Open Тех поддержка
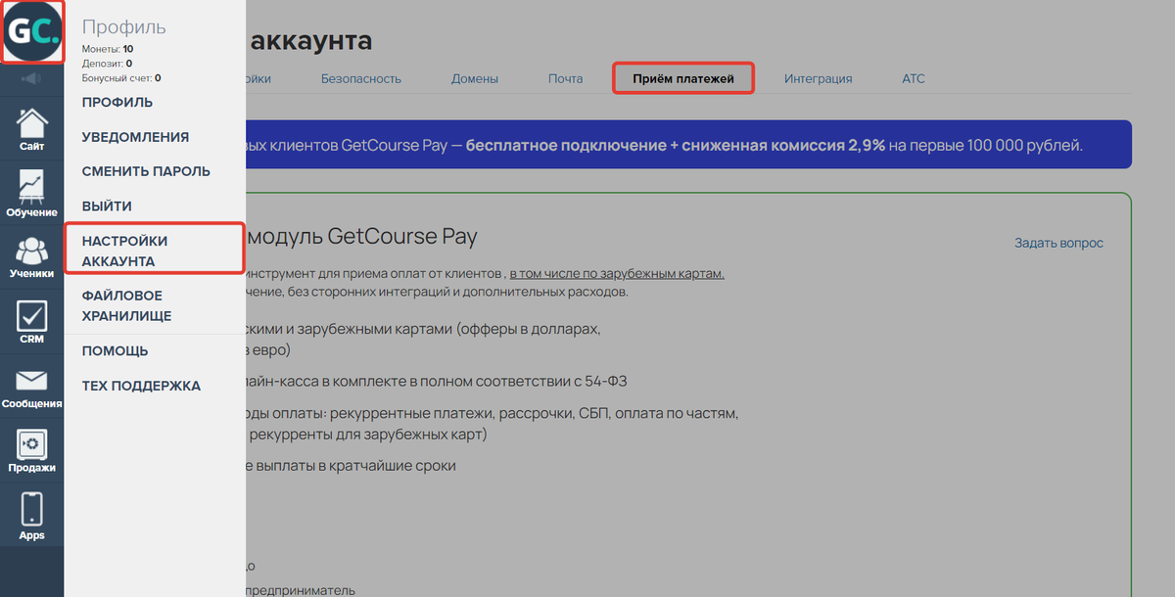The image size is (1175, 597). (x=141, y=386)
